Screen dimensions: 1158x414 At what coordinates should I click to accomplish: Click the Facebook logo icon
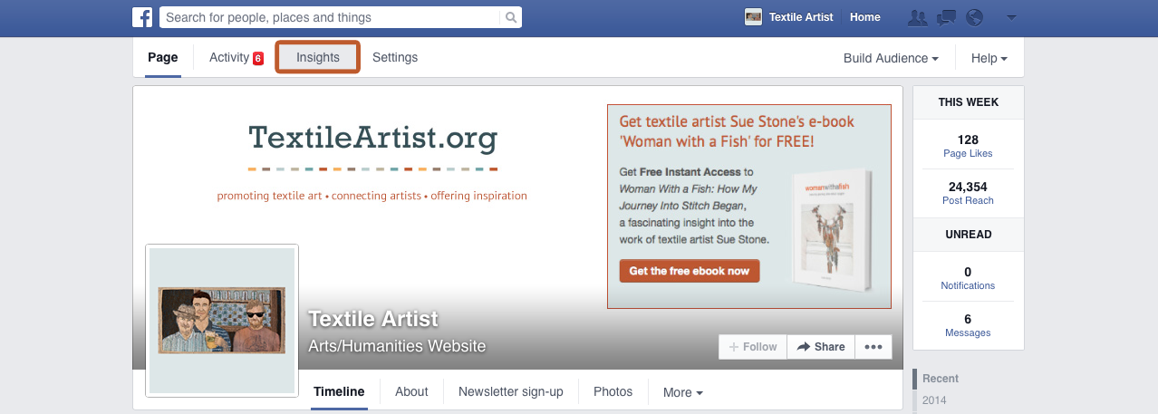(142, 17)
